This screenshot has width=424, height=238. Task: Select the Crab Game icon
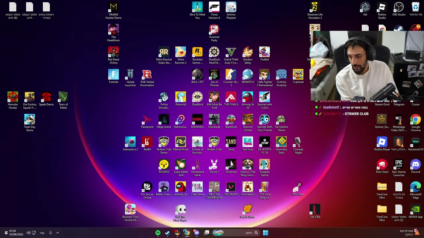(x=197, y=189)
